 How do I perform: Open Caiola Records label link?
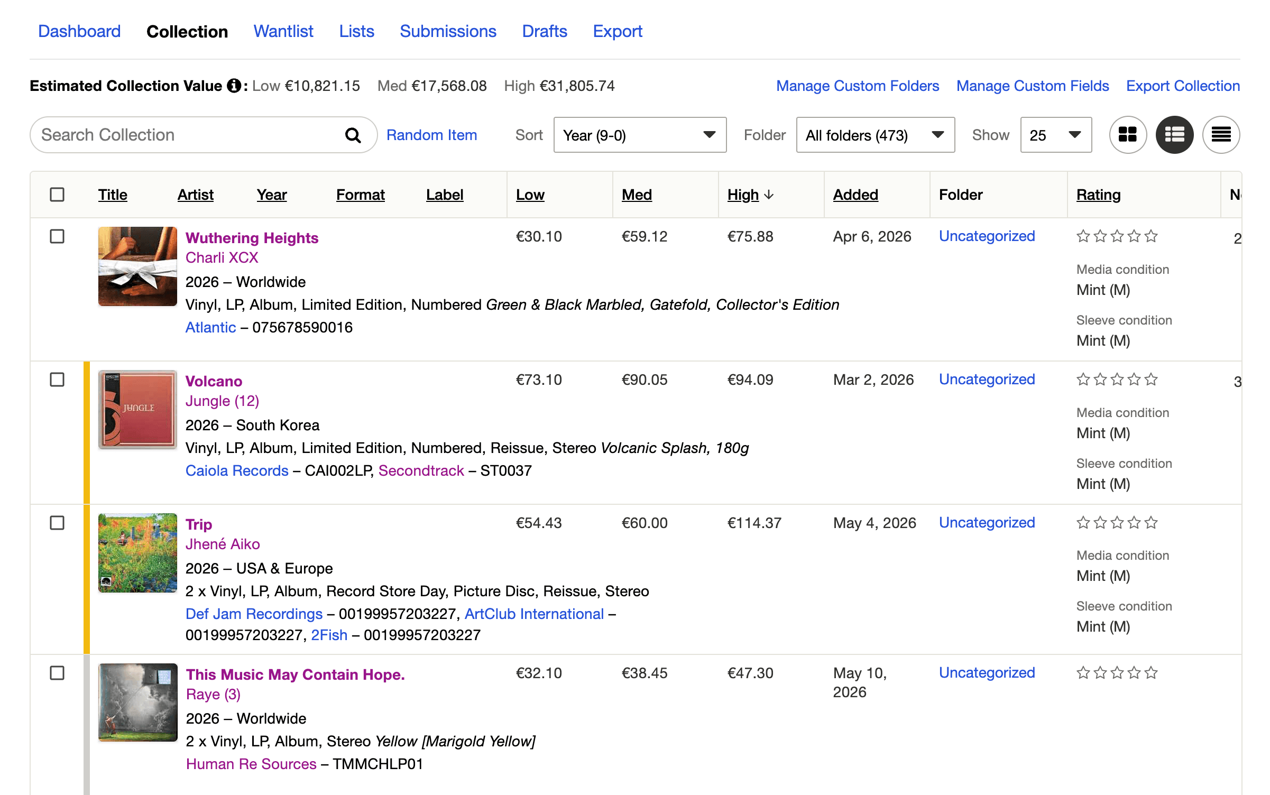pyautogui.click(x=237, y=471)
